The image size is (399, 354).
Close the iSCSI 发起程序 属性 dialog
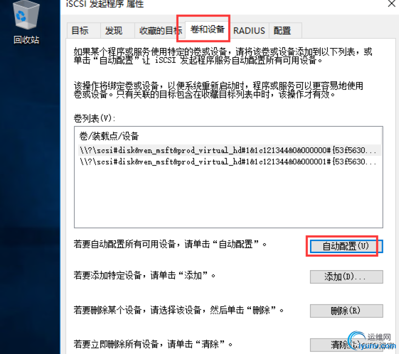tap(391, 3)
